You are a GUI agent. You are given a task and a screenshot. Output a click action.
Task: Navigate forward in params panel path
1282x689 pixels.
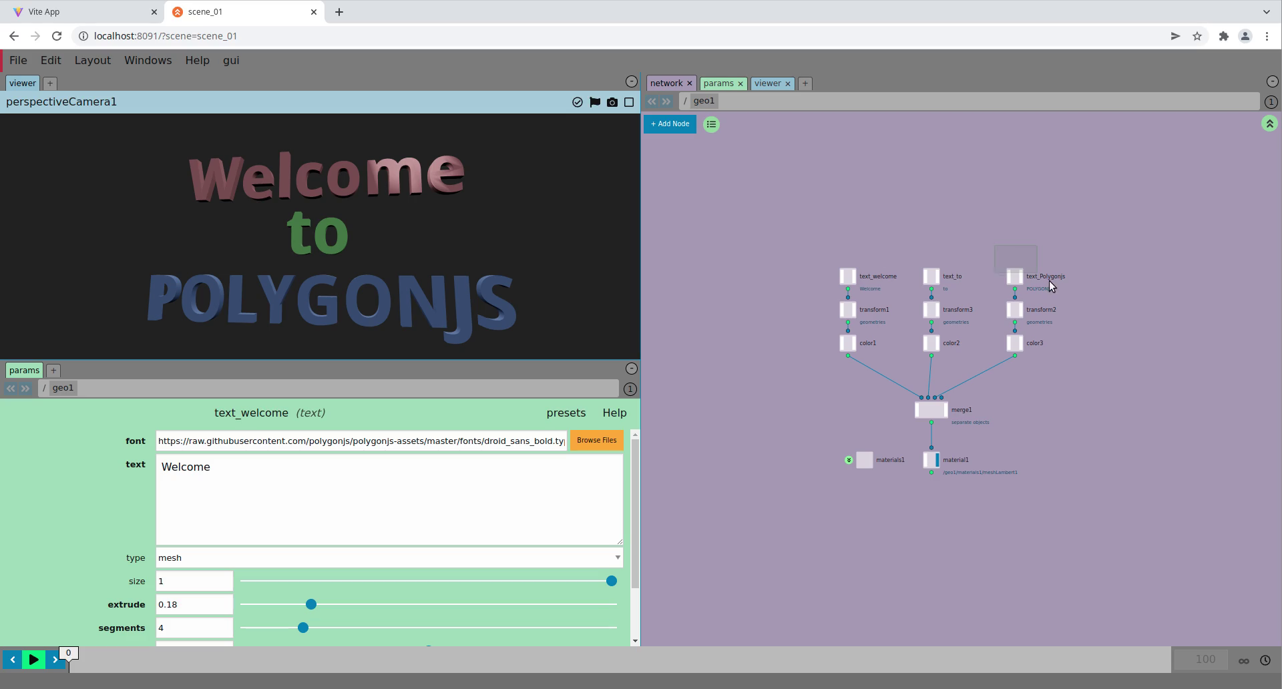coord(25,389)
